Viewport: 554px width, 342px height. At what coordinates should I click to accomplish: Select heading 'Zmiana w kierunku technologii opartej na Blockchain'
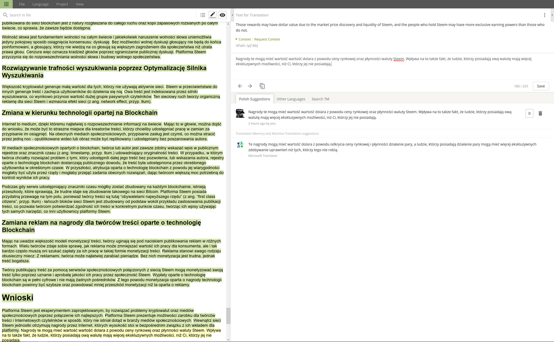(x=80, y=113)
